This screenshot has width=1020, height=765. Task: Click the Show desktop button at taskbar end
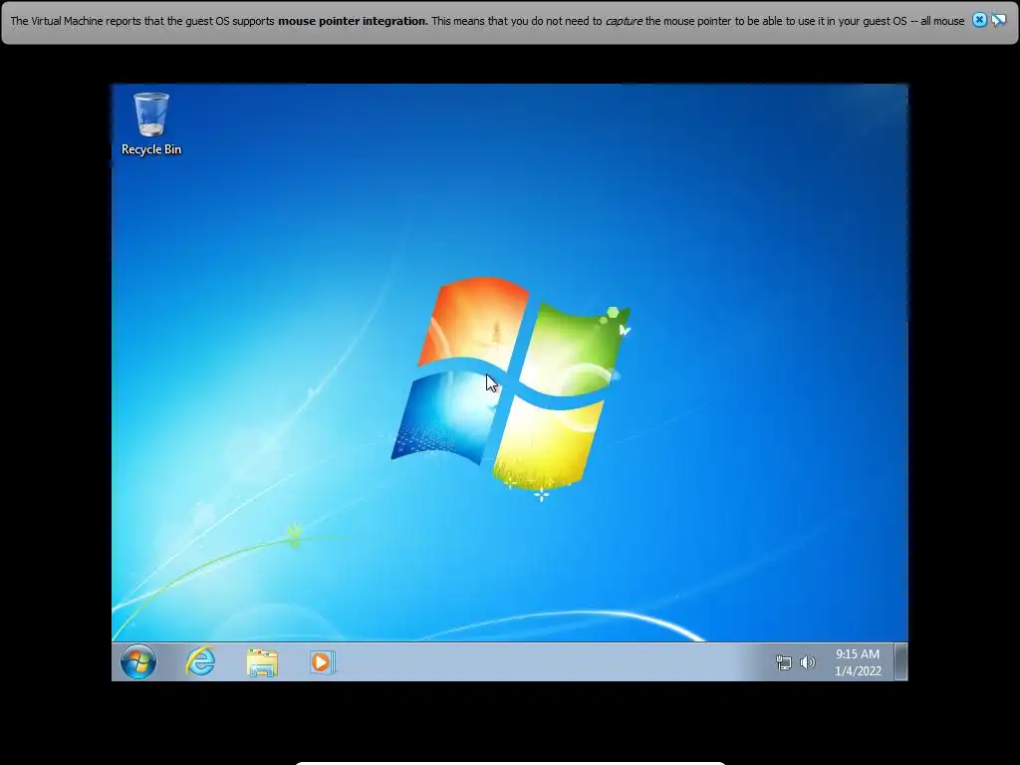pyautogui.click(x=900, y=661)
